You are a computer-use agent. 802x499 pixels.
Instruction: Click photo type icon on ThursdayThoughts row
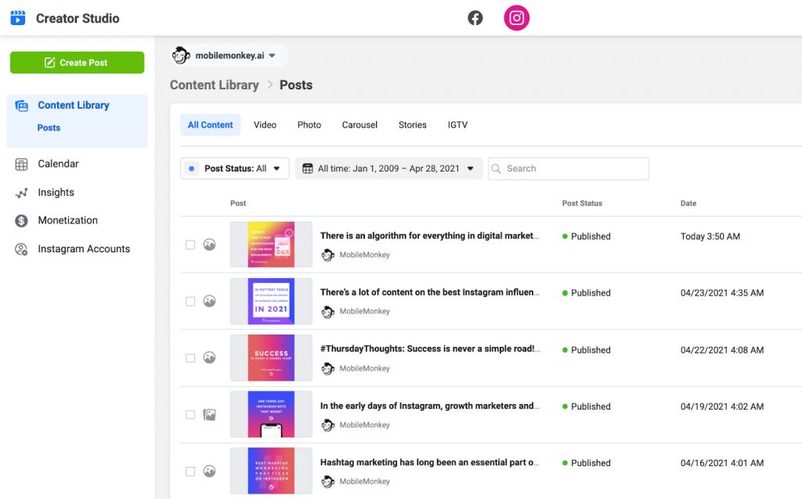[x=209, y=357]
